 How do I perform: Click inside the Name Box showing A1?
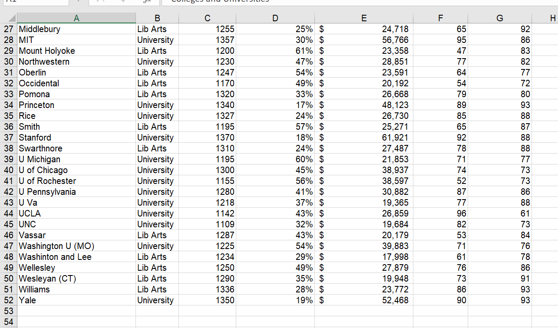(35, 2)
